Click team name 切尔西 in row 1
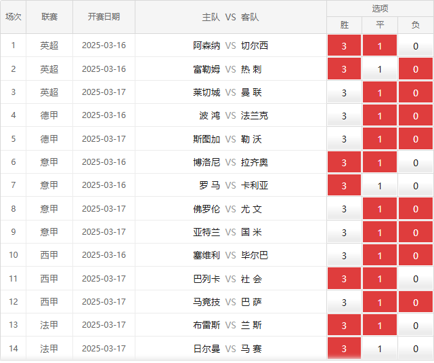 coord(255,45)
